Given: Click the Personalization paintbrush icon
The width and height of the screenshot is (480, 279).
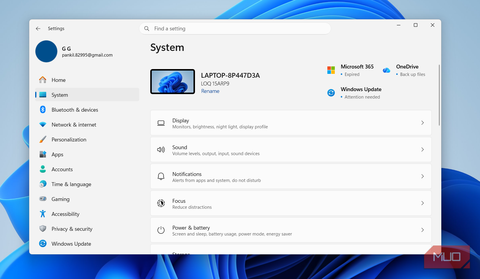Looking at the screenshot, I should pyautogui.click(x=43, y=139).
